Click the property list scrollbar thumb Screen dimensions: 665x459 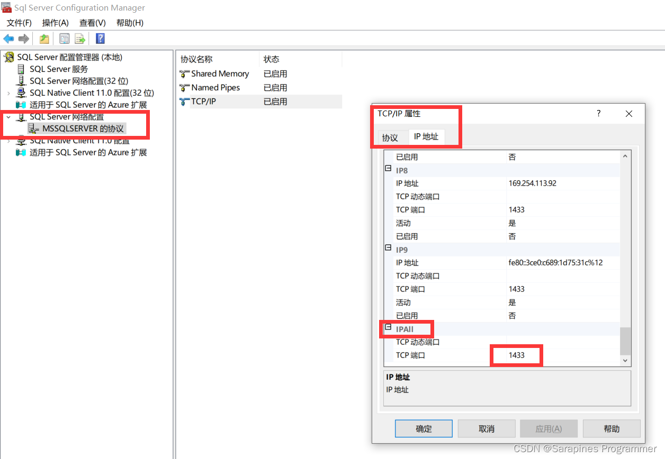625,341
